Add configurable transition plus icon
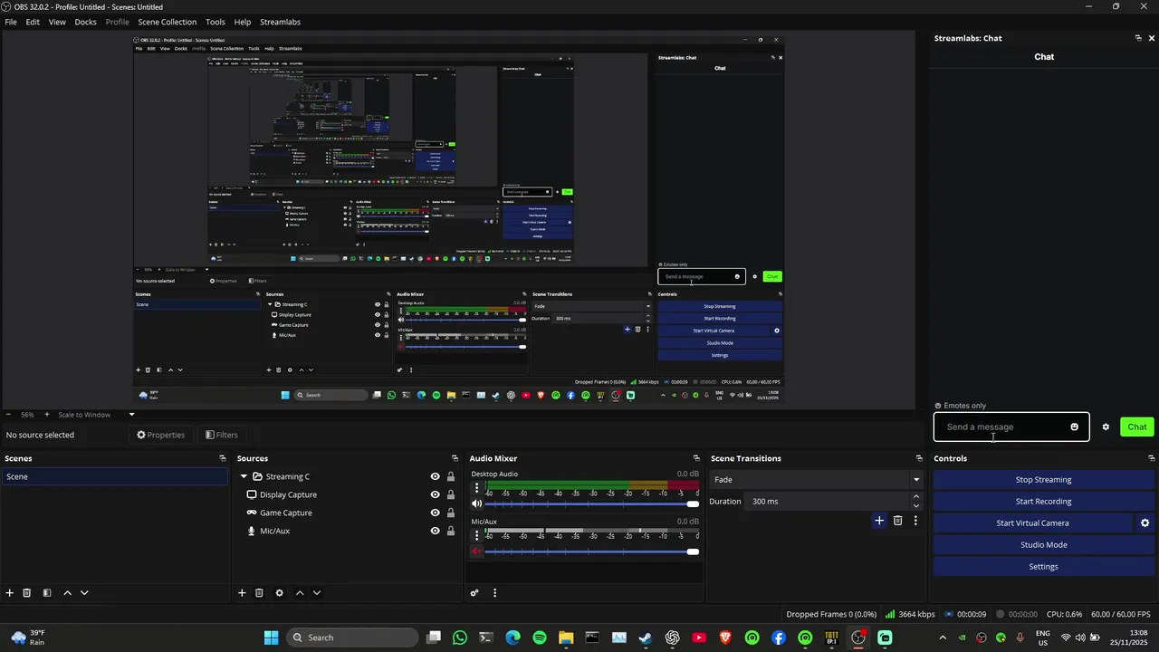 coord(879,521)
